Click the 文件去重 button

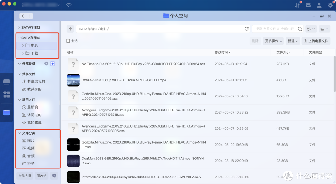(25, 176)
